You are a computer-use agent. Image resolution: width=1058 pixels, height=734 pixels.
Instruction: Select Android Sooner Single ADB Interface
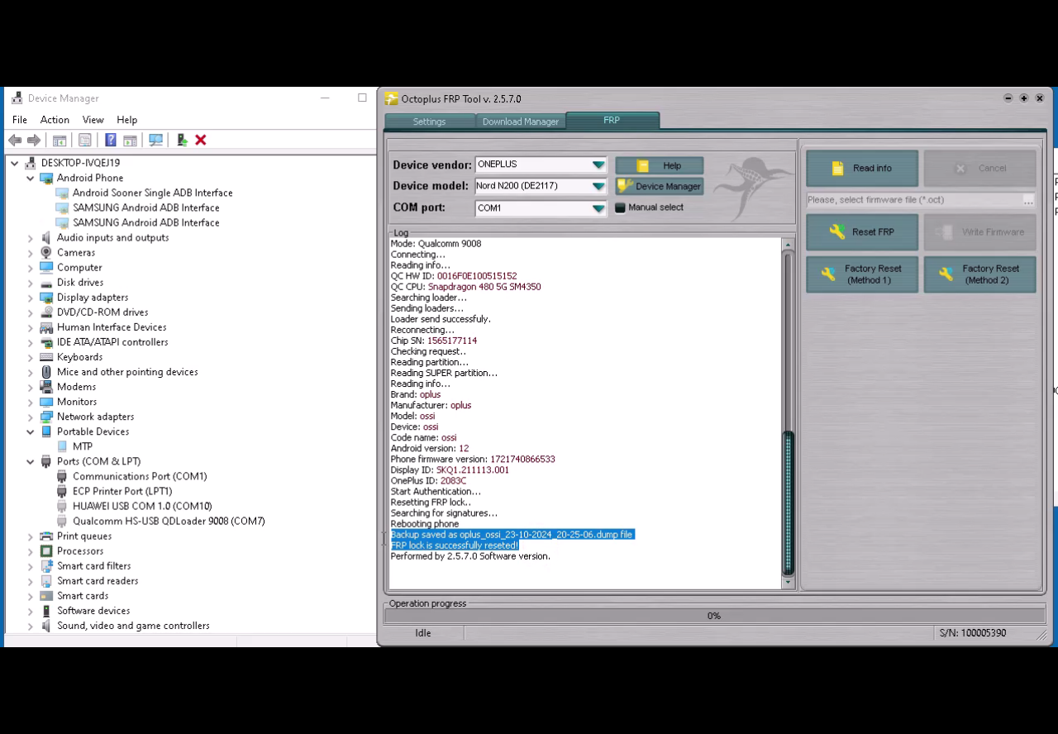point(152,193)
